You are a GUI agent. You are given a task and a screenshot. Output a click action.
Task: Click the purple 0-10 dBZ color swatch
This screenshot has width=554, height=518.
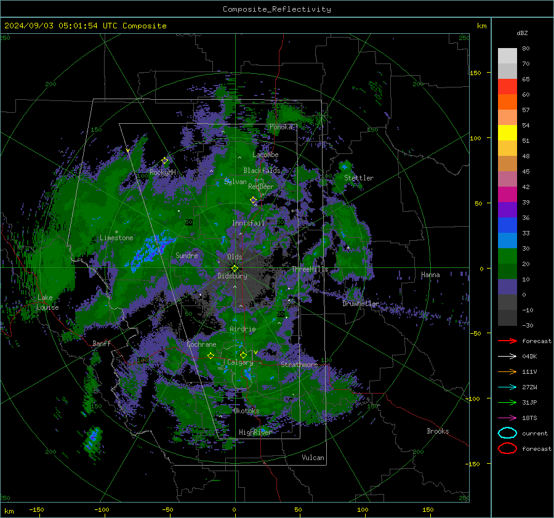pyautogui.click(x=507, y=287)
